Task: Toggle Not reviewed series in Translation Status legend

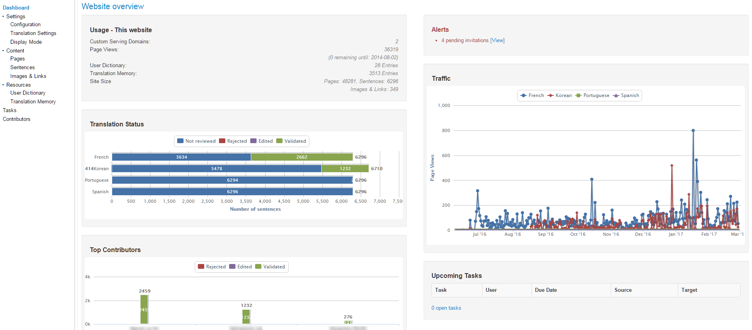Action: point(196,141)
